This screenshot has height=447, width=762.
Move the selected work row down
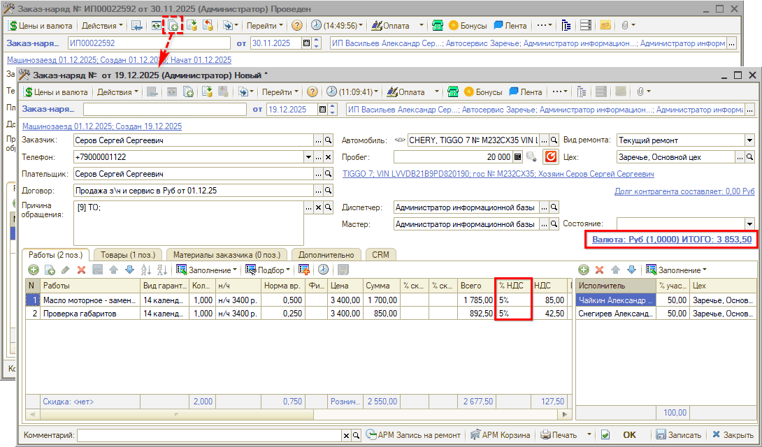129,270
